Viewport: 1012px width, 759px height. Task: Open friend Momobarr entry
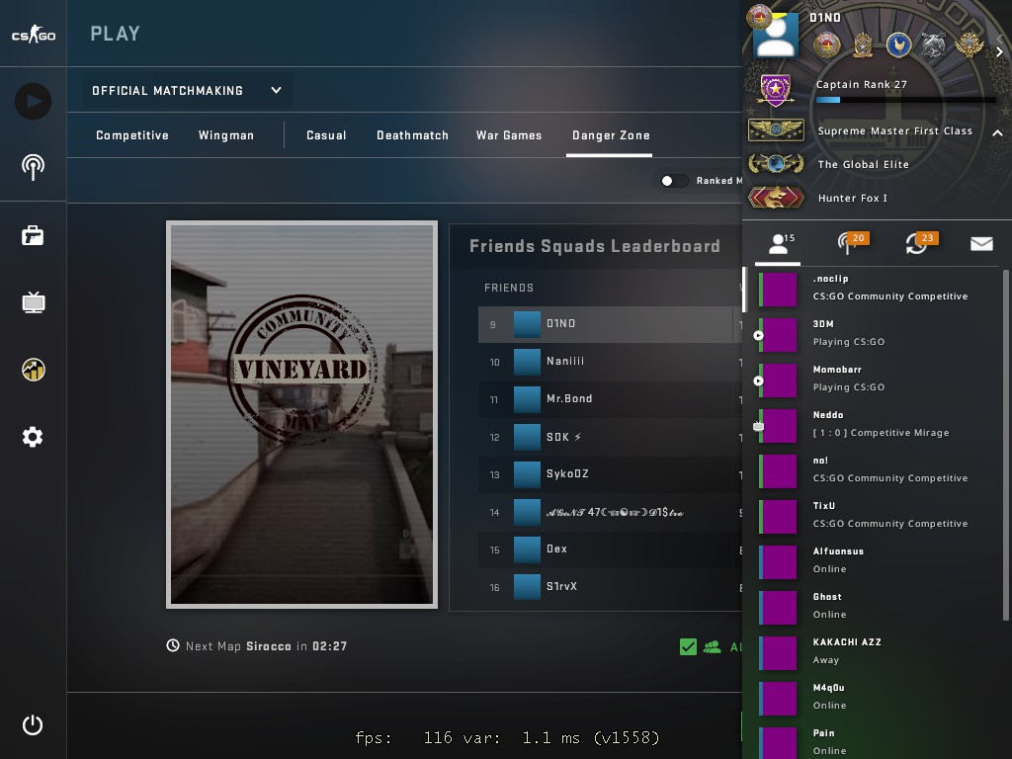[873, 379]
